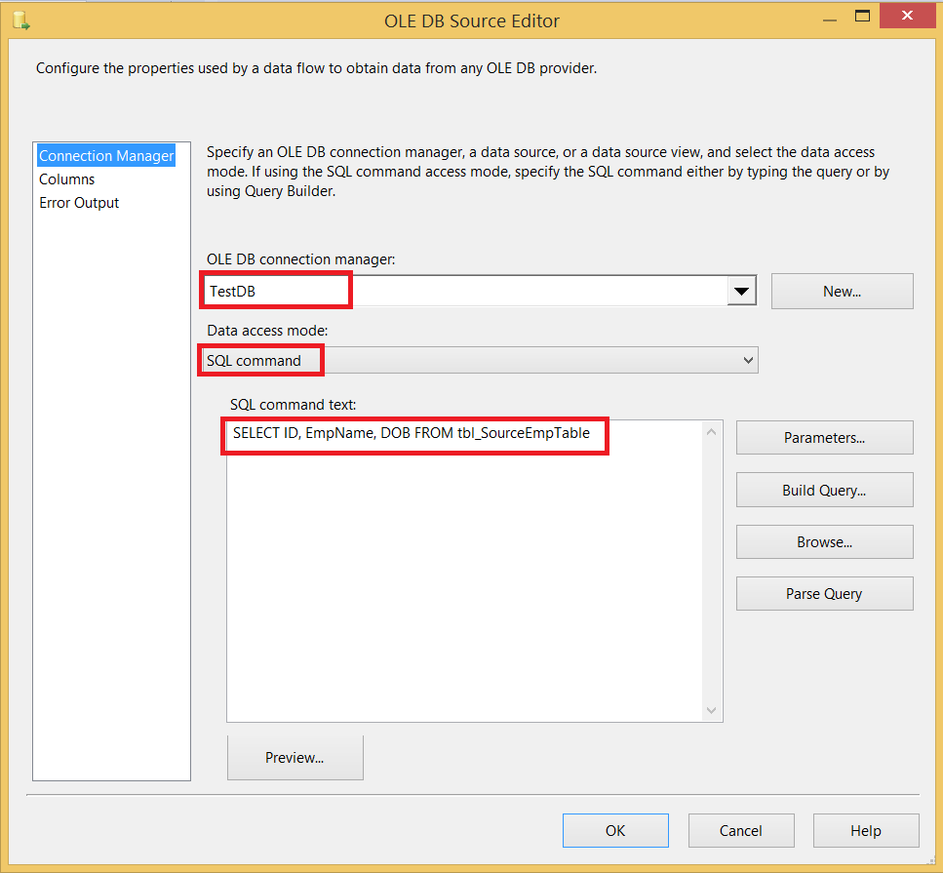Dismiss the dialog using Cancel
The image size is (943, 873).
tap(741, 830)
